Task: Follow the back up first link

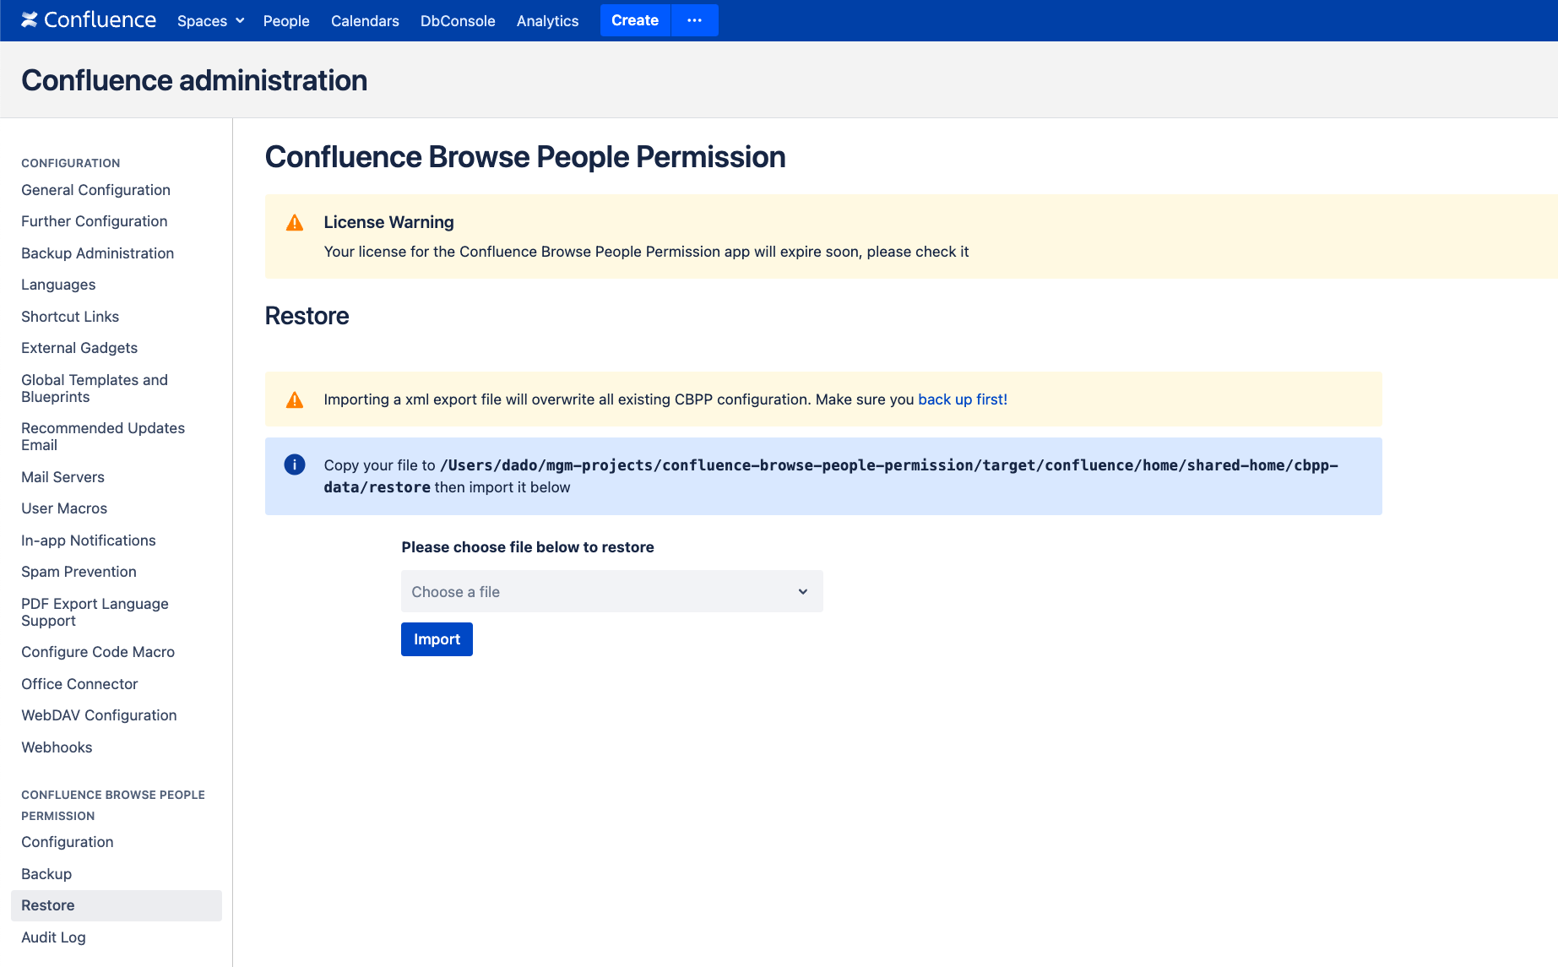Action: 962,399
